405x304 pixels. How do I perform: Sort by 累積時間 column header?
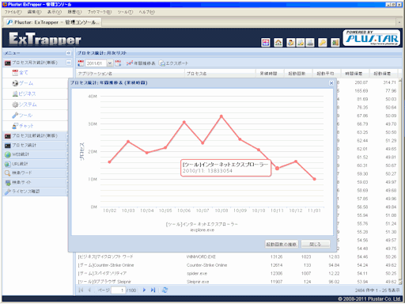pyautogui.click(x=270, y=74)
